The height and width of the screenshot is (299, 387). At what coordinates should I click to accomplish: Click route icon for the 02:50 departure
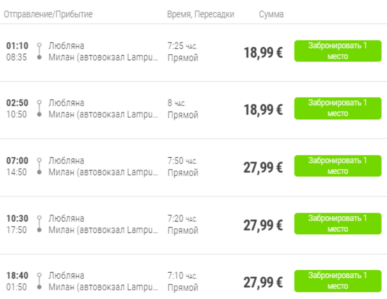(x=39, y=109)
